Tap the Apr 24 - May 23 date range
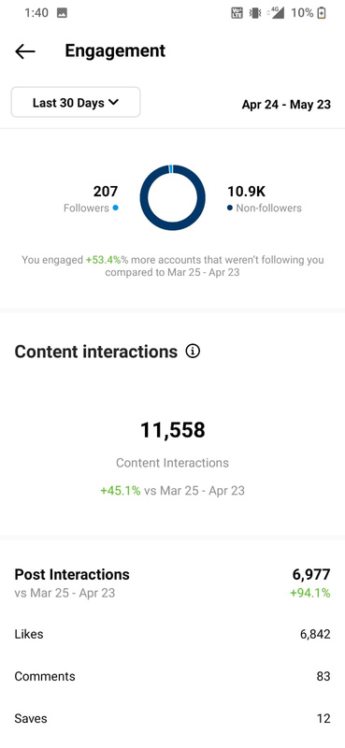345x748 pixels. 286,105
